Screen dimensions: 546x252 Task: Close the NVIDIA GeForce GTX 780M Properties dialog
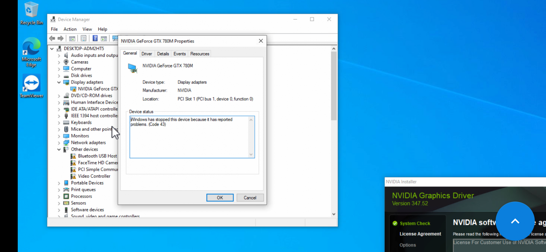click(261, 41)
